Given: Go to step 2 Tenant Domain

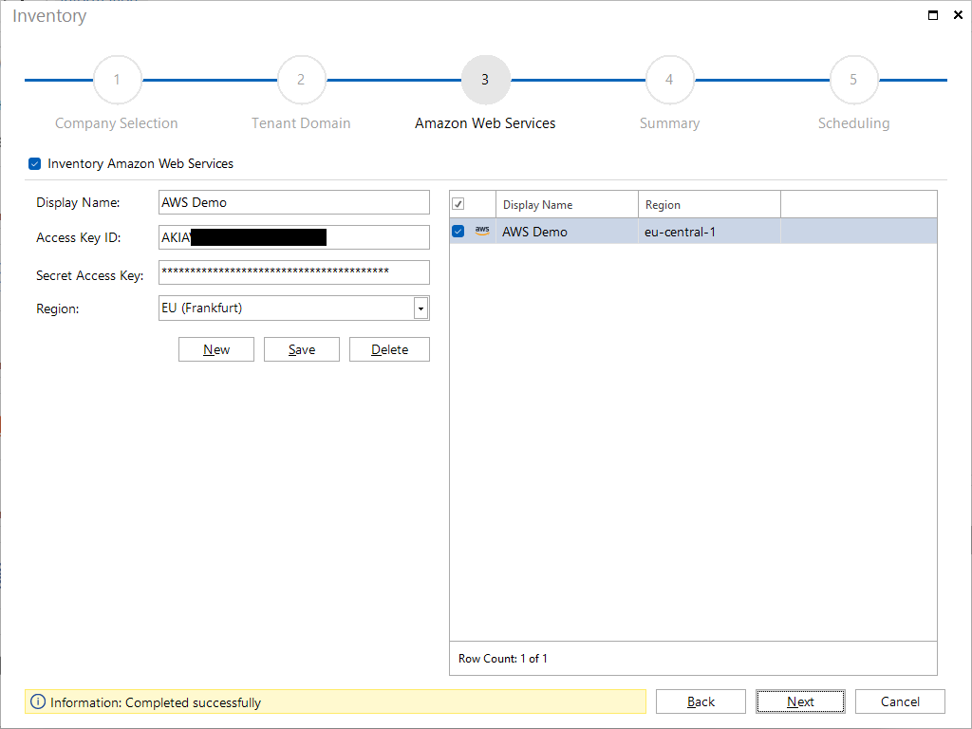Looking at the screenshot, I should click(301, 80).
